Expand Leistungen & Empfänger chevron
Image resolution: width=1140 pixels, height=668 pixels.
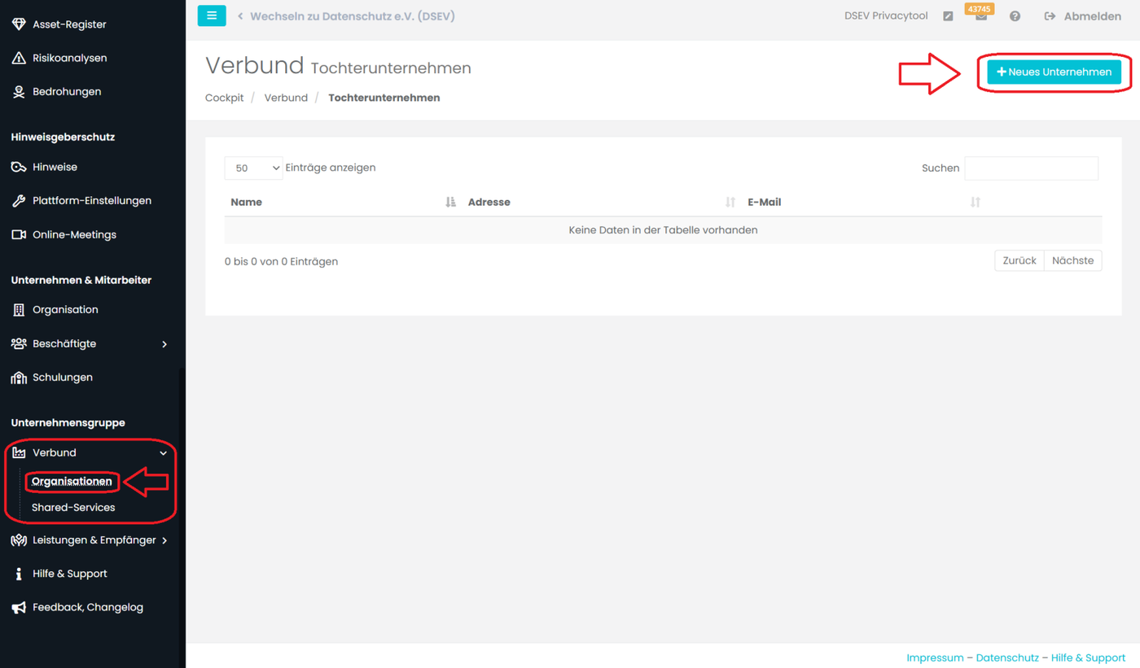click(x=164, y=540)
